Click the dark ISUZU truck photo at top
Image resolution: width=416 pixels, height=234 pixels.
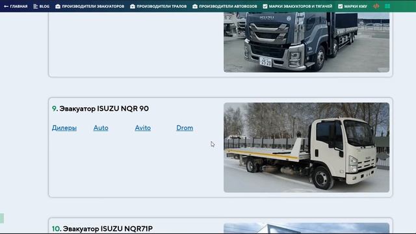[306, 42]
